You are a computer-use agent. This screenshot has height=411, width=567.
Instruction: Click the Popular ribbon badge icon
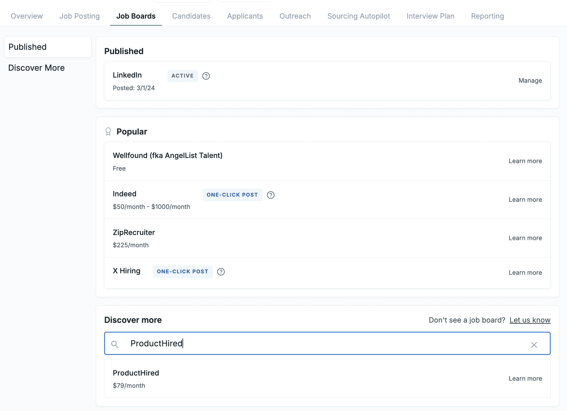(108, 132)
